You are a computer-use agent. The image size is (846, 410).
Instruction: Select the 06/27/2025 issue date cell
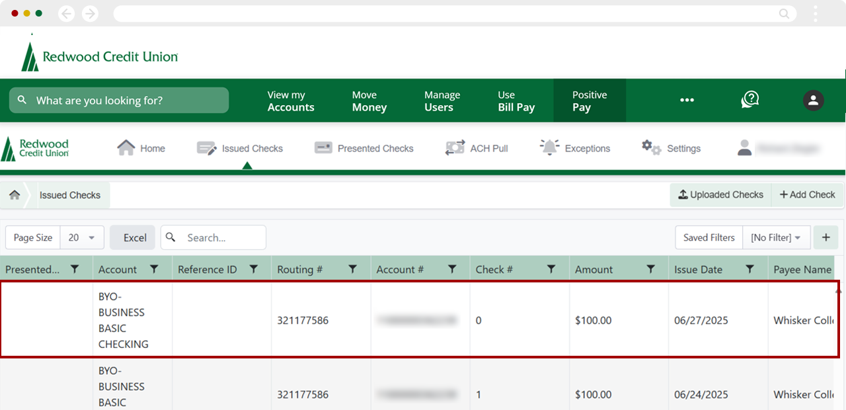701,320
